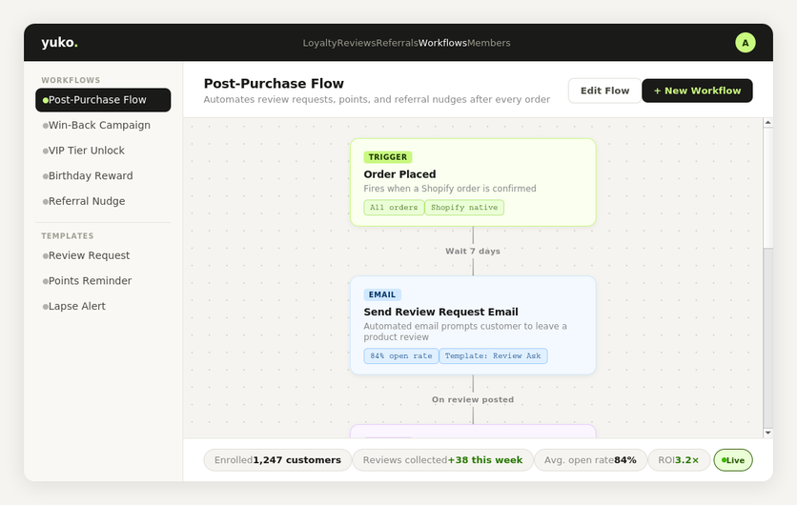Image resolution: width=797 pixels, height=505 pixels.
Task: Open the Reviews tab
Action: tap(357, 43)
